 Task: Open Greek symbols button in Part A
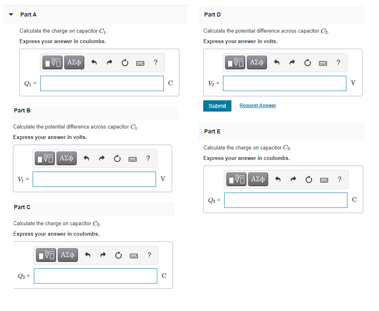[74, 62]
